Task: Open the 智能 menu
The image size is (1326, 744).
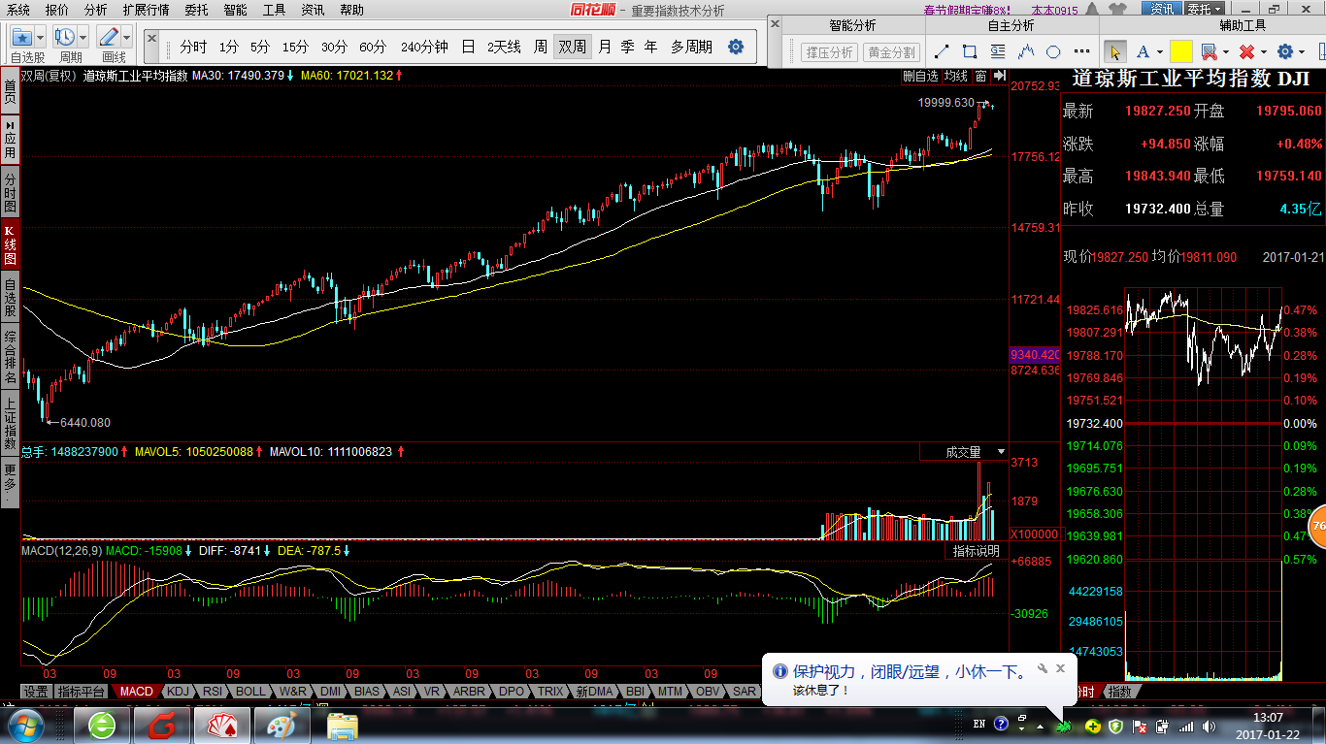Action: 235,10
